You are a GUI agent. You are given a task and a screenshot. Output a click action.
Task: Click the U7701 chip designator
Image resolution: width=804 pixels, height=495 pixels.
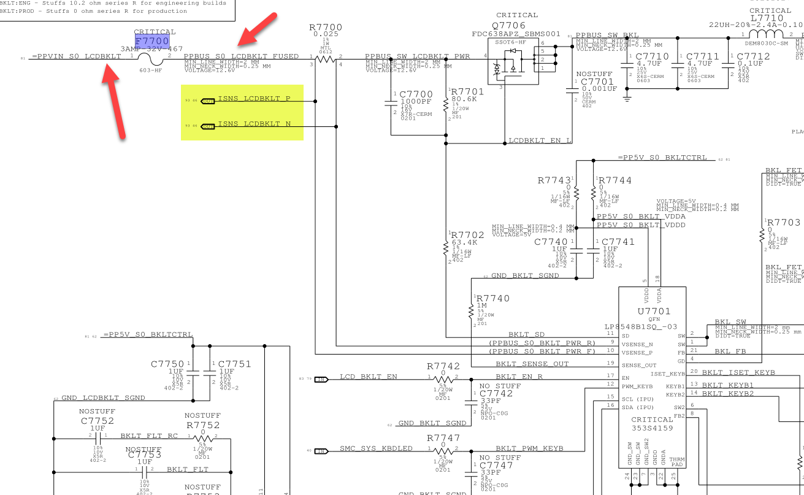(654, 312)
